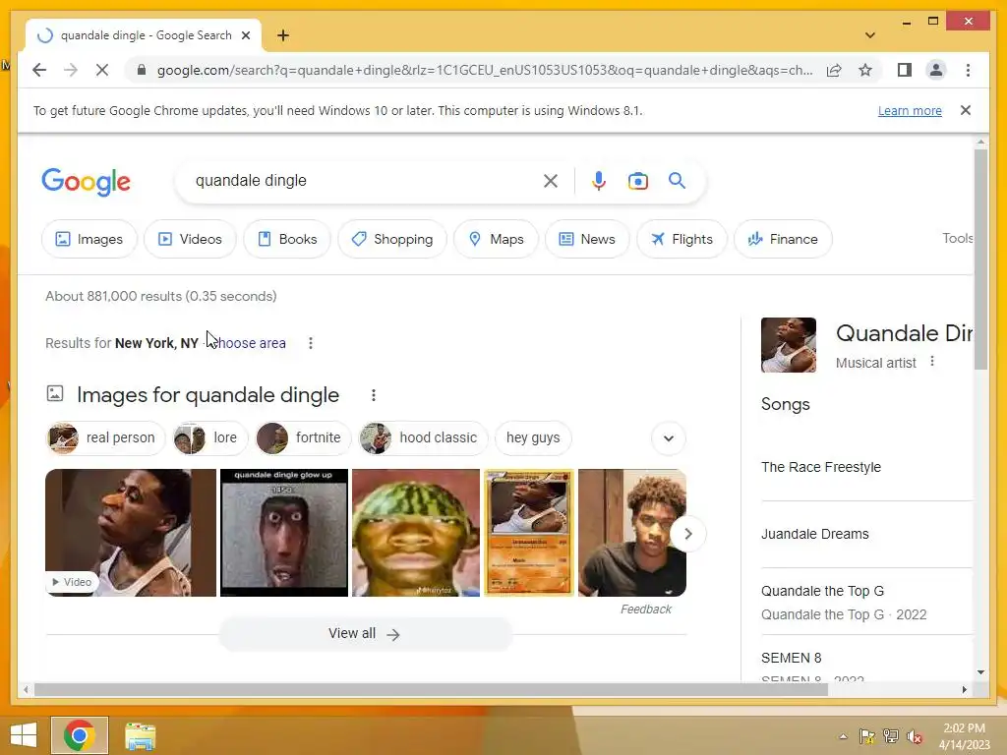
Task: Click View all images button
Action: (x=365, y=634)
